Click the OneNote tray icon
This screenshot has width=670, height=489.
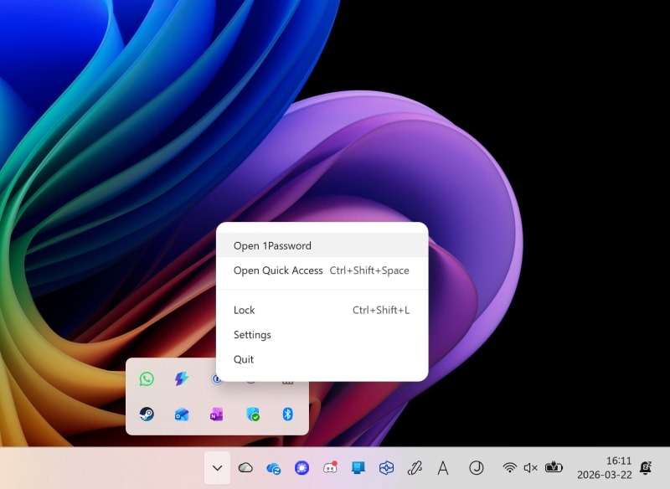click(217, 414)
